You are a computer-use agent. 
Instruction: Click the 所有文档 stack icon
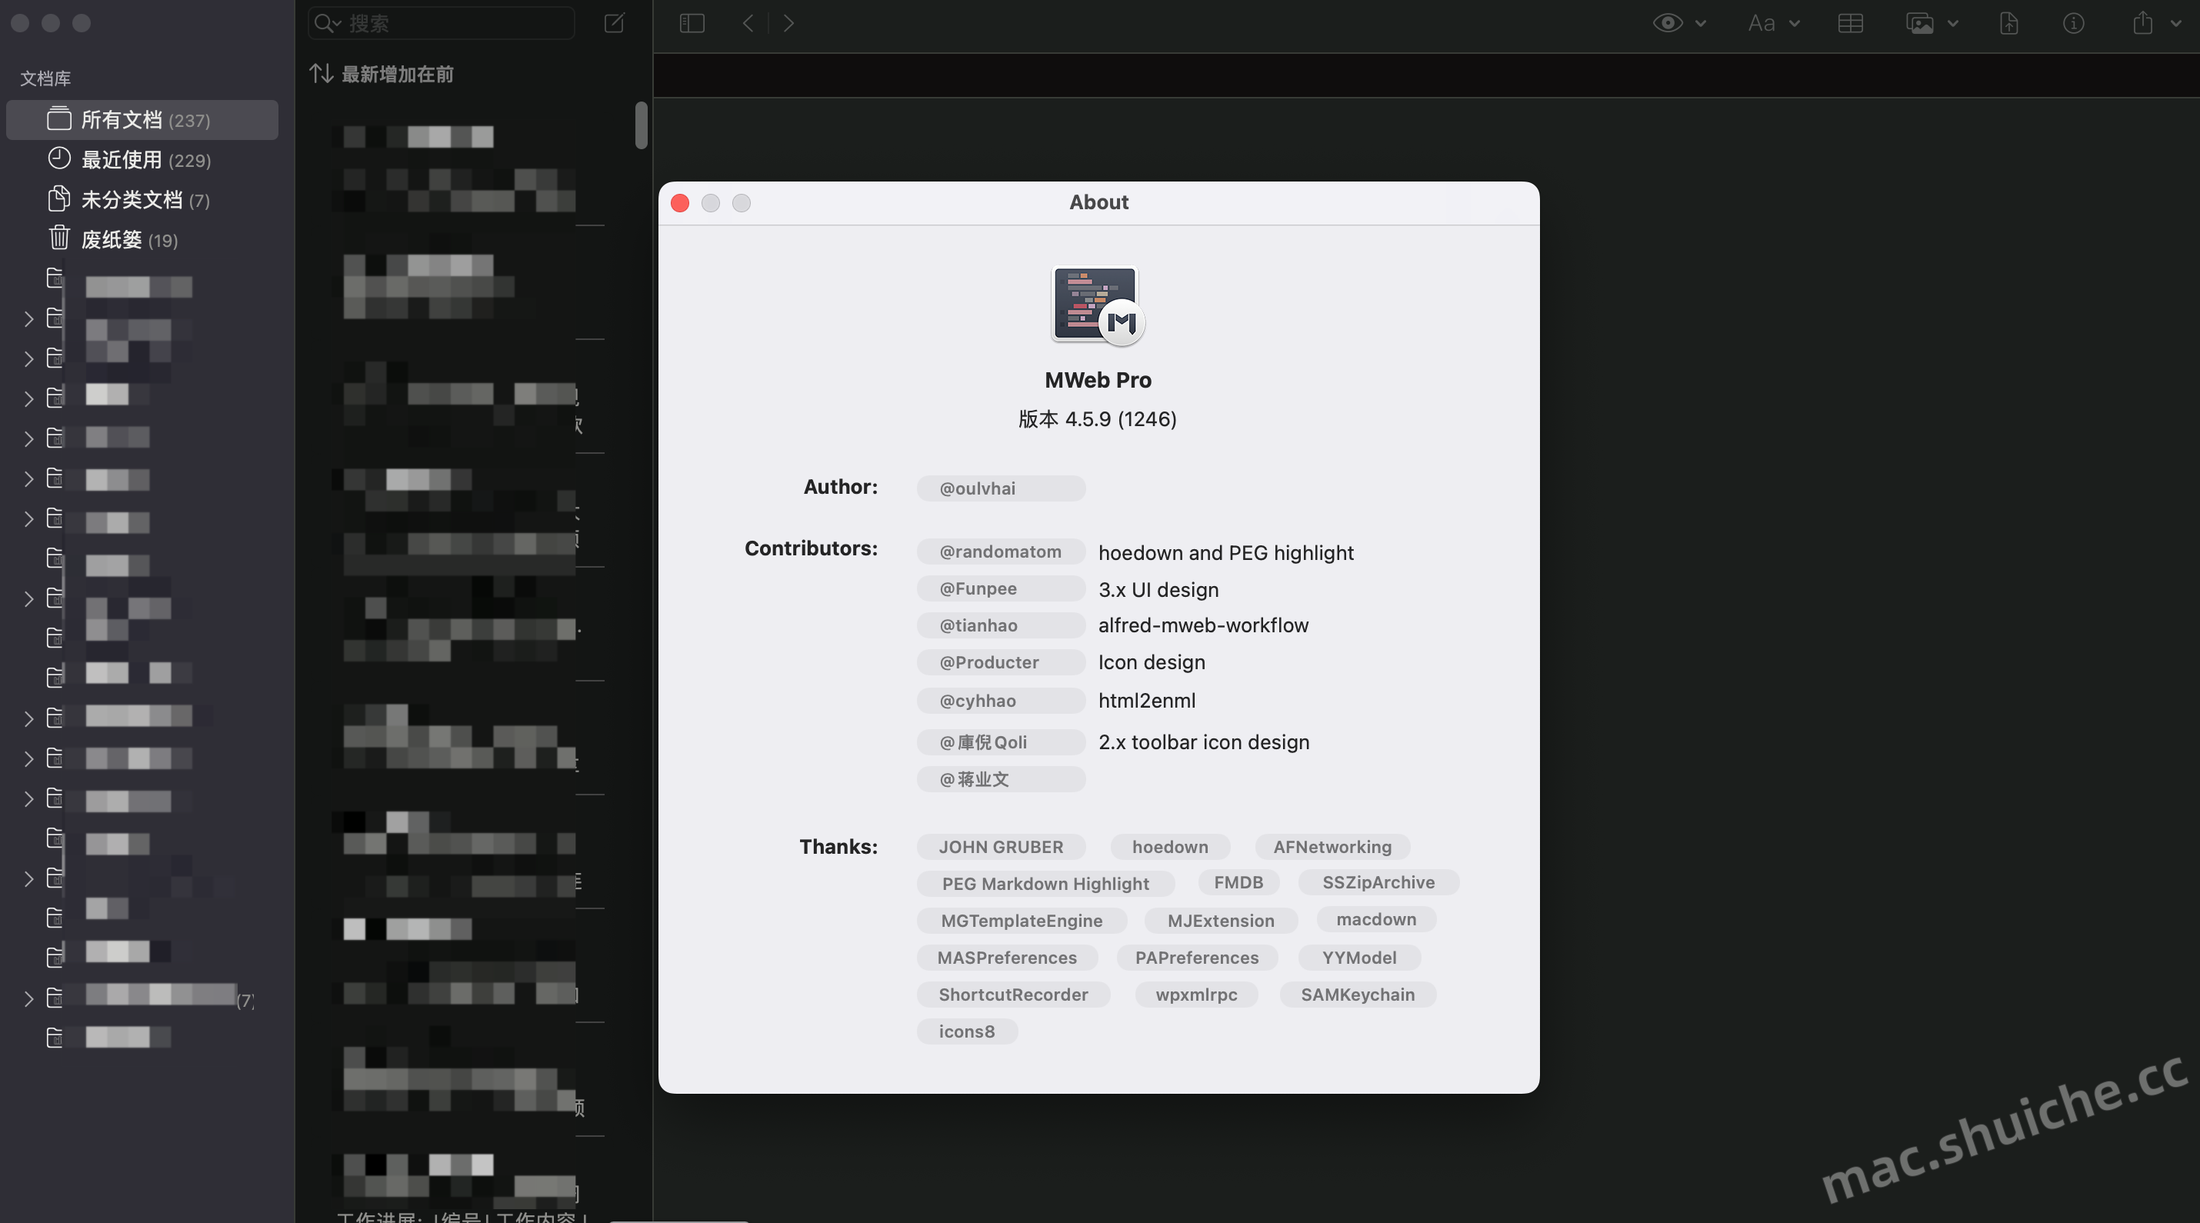click(59, 118)
